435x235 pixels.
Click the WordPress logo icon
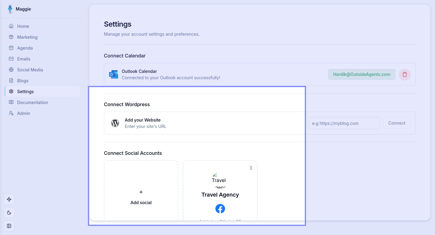tap(115, 123)
